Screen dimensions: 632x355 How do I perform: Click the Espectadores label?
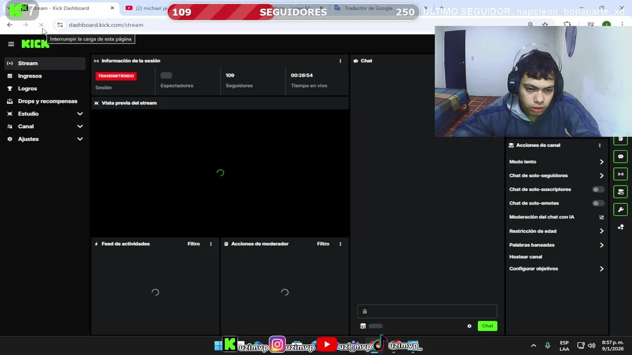pyautogui.click(x=177, y=86)
